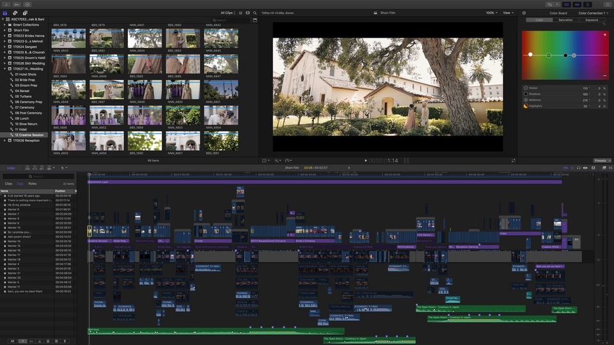Open the Effects browser icon in timeline toolbar
614x345 pixels.
pyautogui.click(x=604, y=168)
